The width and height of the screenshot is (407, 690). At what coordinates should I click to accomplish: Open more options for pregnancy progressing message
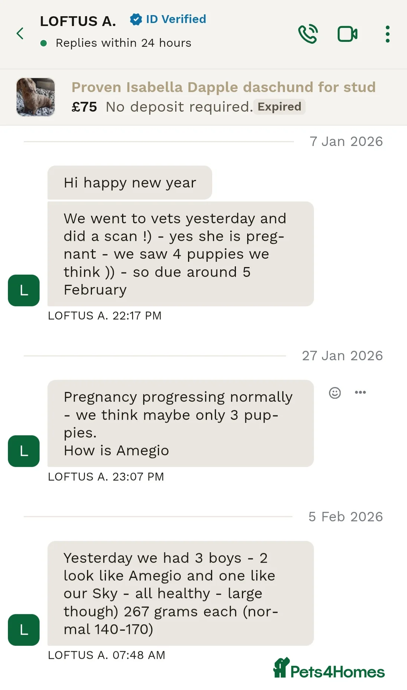(x=360, y=393)
